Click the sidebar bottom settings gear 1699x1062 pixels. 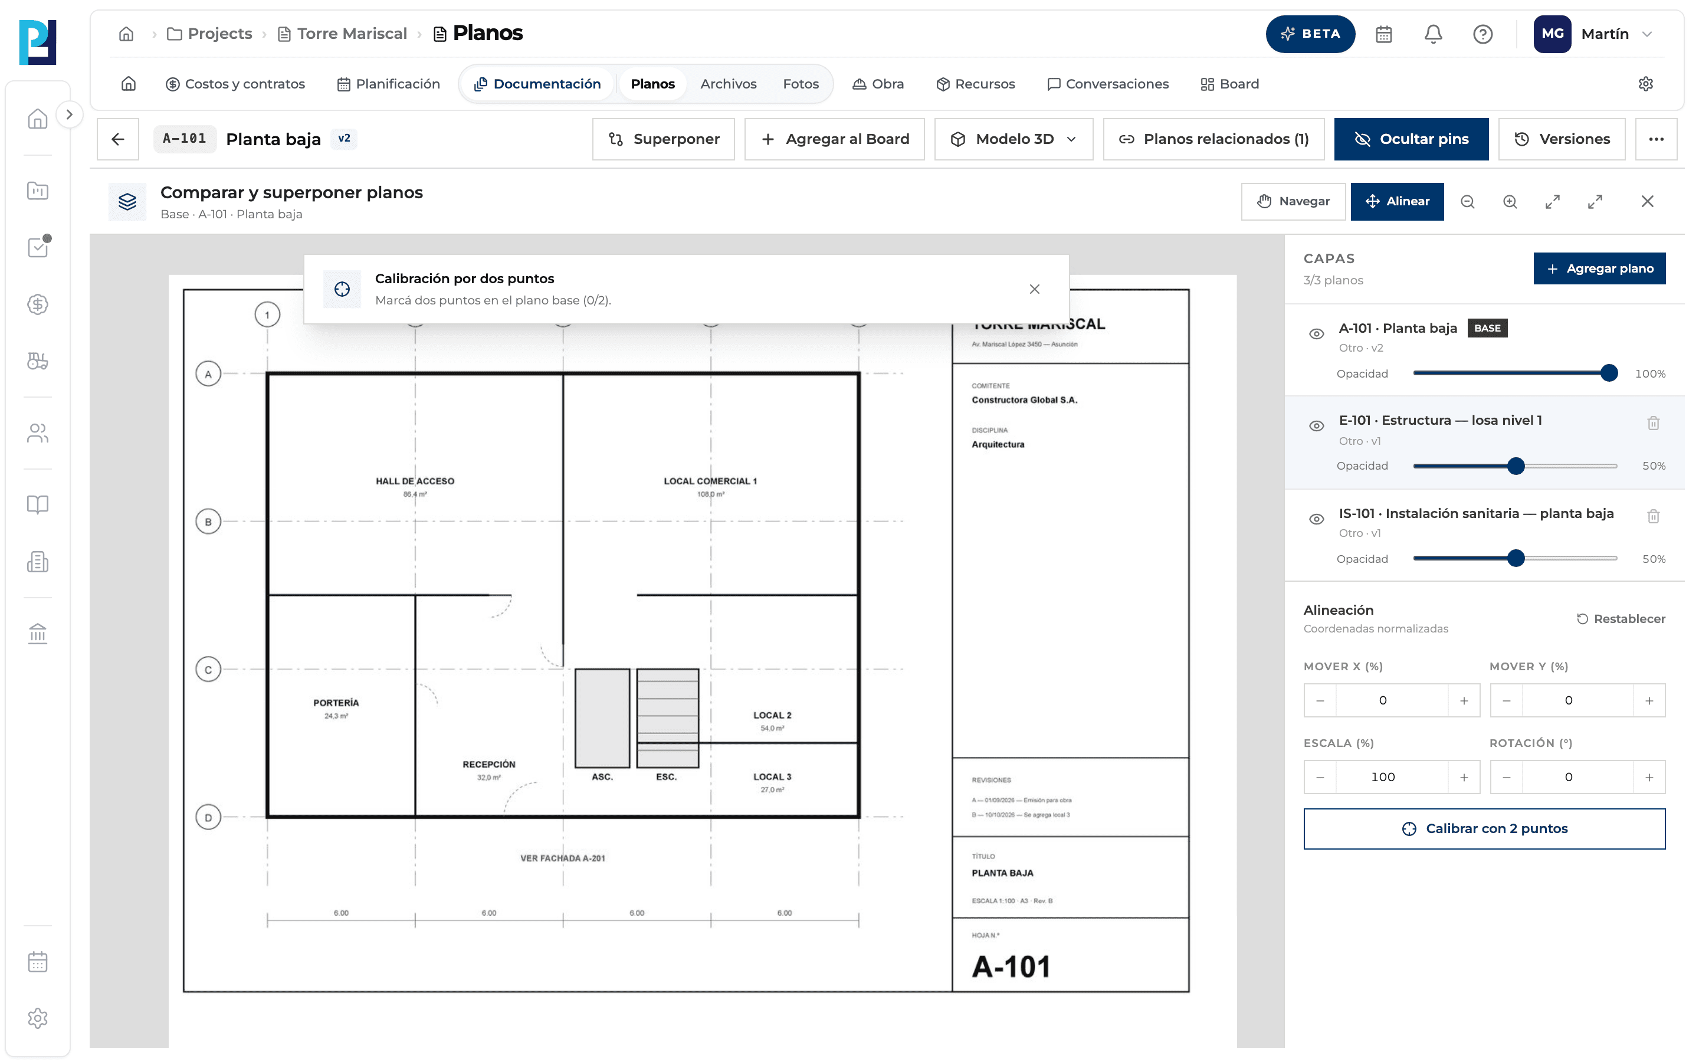pos(38,1018)
